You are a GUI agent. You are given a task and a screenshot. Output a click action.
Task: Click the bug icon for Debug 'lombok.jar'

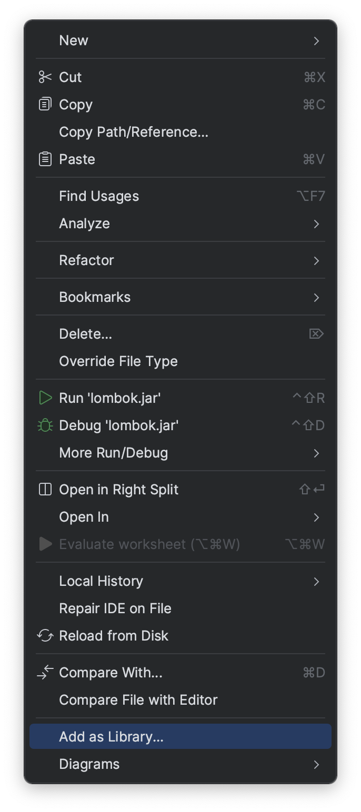(45, 425)
